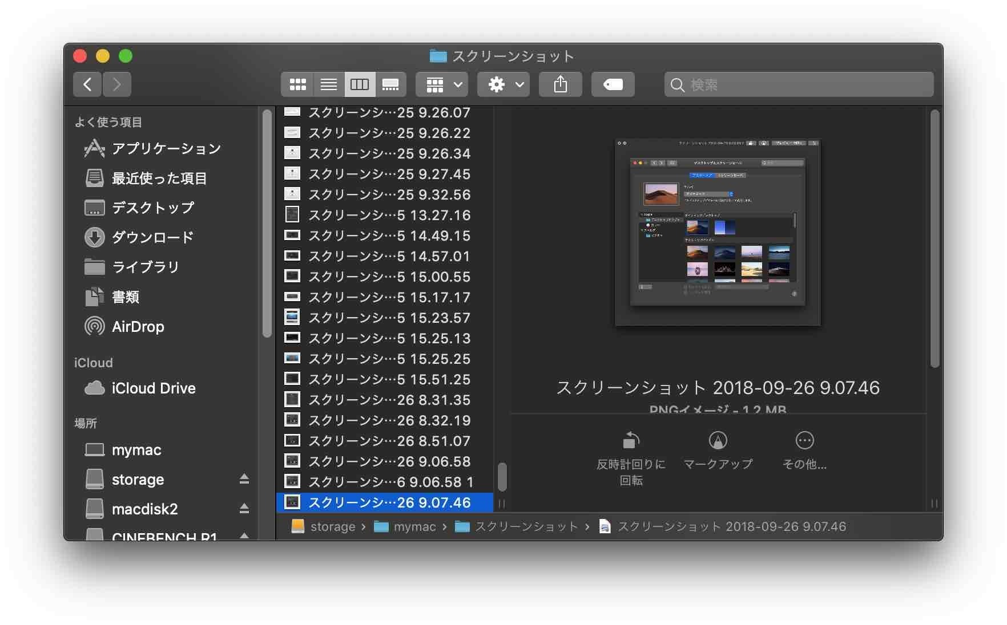Click the yellow minimize window button

click(103, 56)
